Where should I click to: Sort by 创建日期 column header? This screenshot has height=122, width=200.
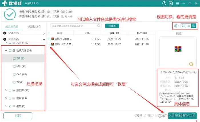pos(114,33)
